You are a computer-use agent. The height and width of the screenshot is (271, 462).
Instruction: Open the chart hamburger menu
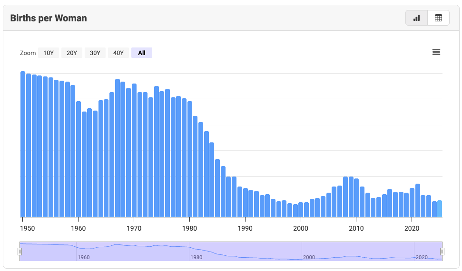436,52
